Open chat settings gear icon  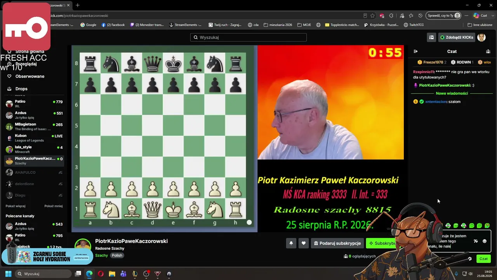click(470, 259)
